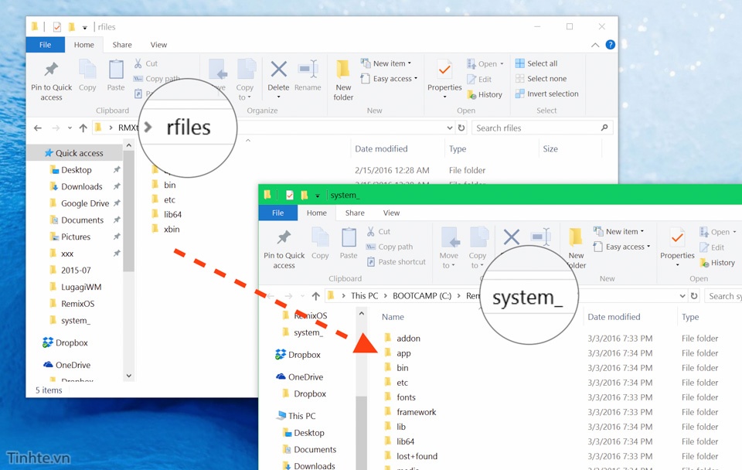The width and height of the screenshot is (742, 470).
Task: Click the Rename icon in rfiles ribbon
Action: pos(308,76)
